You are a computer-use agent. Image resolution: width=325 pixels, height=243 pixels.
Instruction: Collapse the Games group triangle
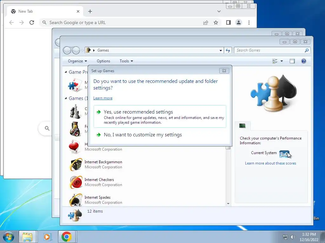coord(66,98)
